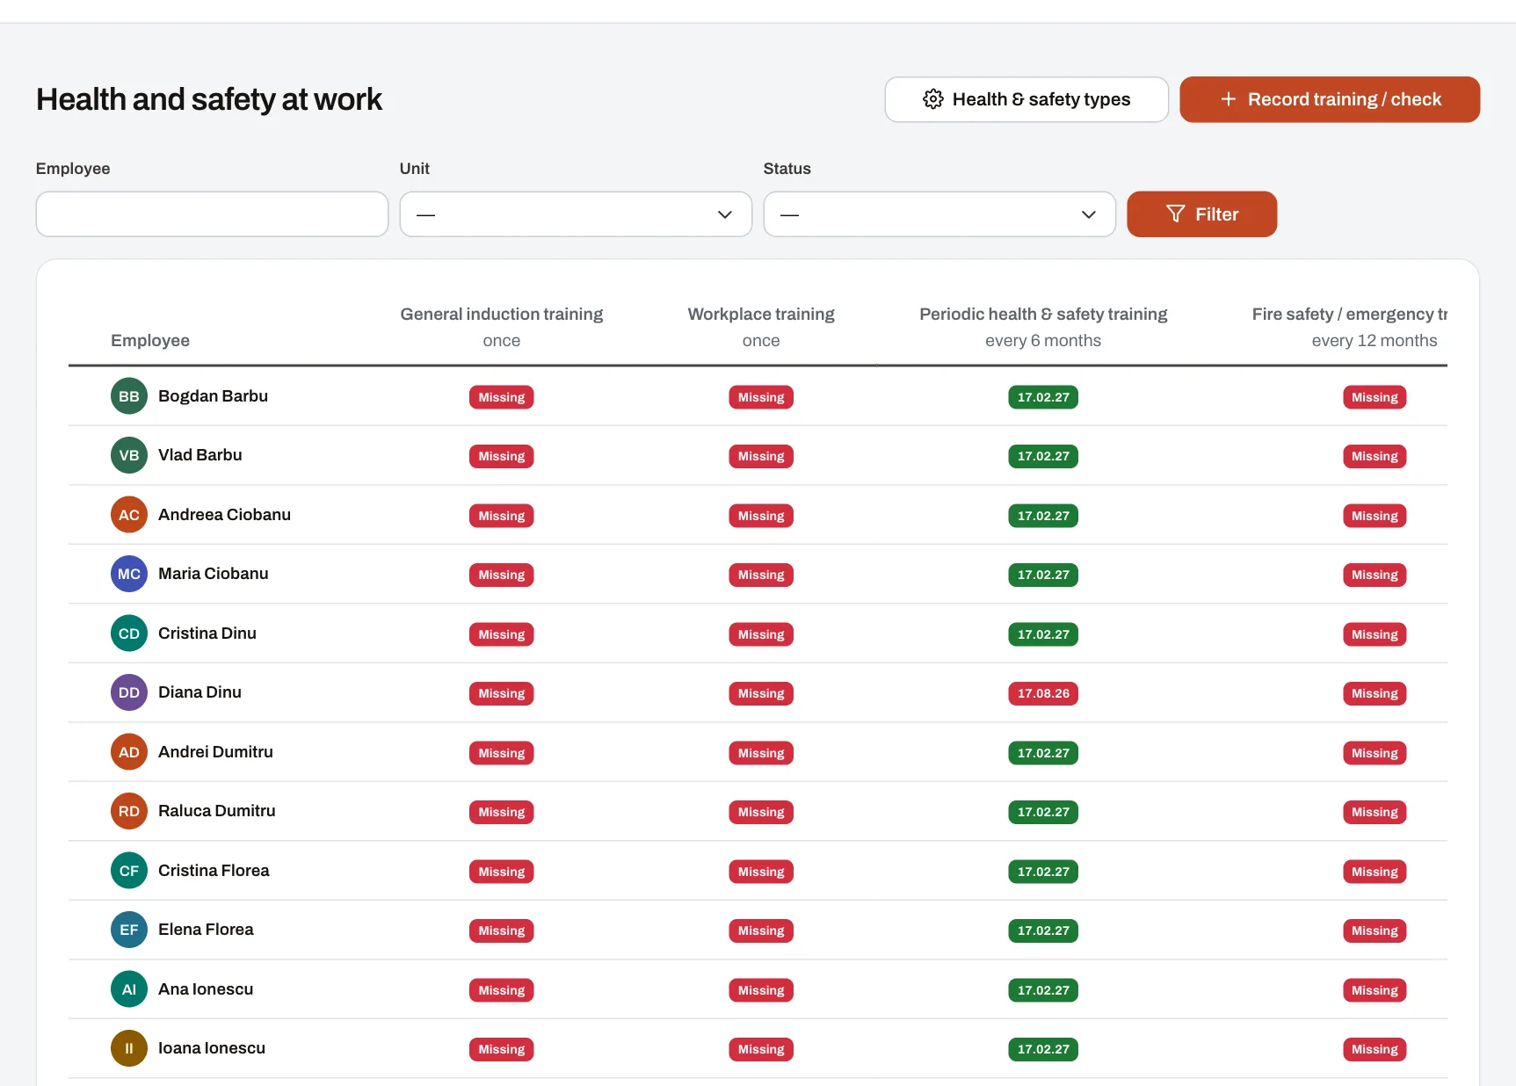Click Andreea Ciobanu's AC avatar
The image size is (1516, 1086).
click(x=129, y=515)
